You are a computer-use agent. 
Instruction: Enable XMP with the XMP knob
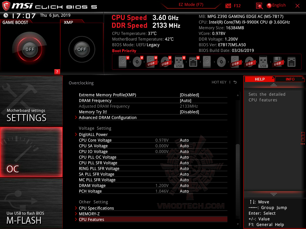(x=81, y=49)
